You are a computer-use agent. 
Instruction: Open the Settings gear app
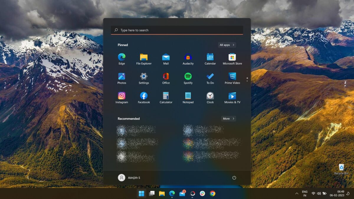point(144,78)
